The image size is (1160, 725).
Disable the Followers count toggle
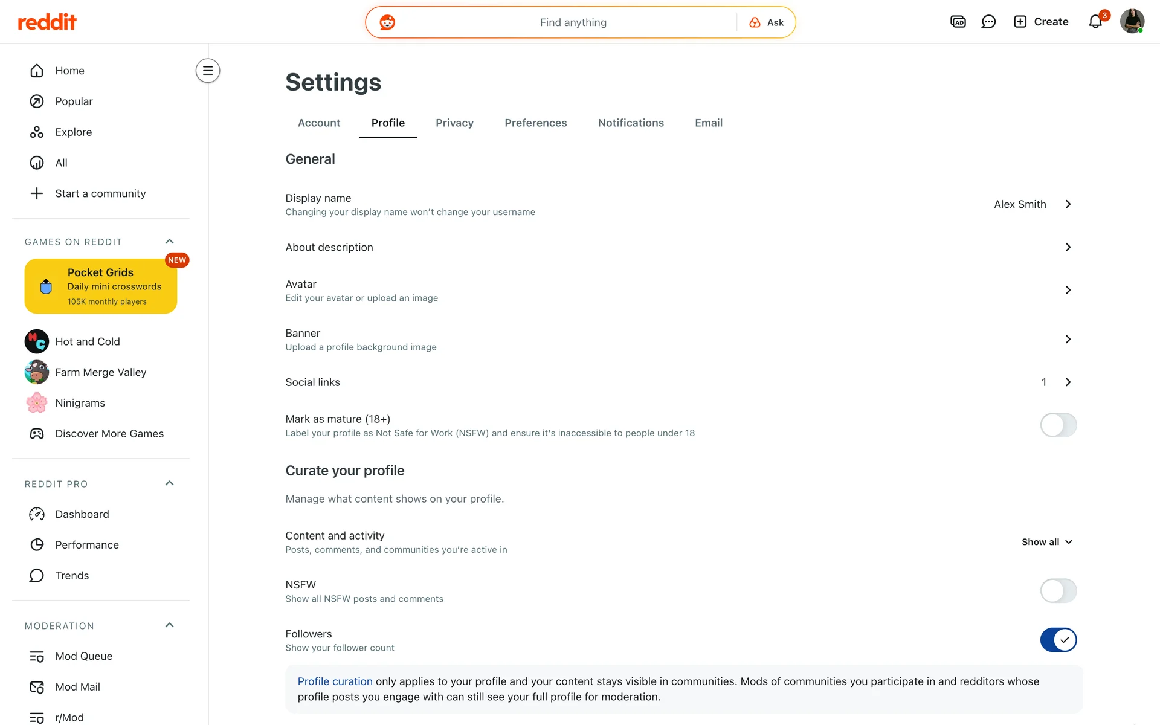(x=1058, y=640)
